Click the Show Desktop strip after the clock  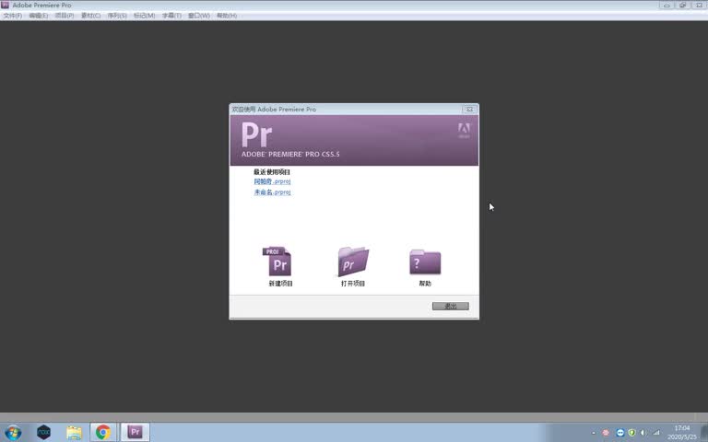(704, 432)
